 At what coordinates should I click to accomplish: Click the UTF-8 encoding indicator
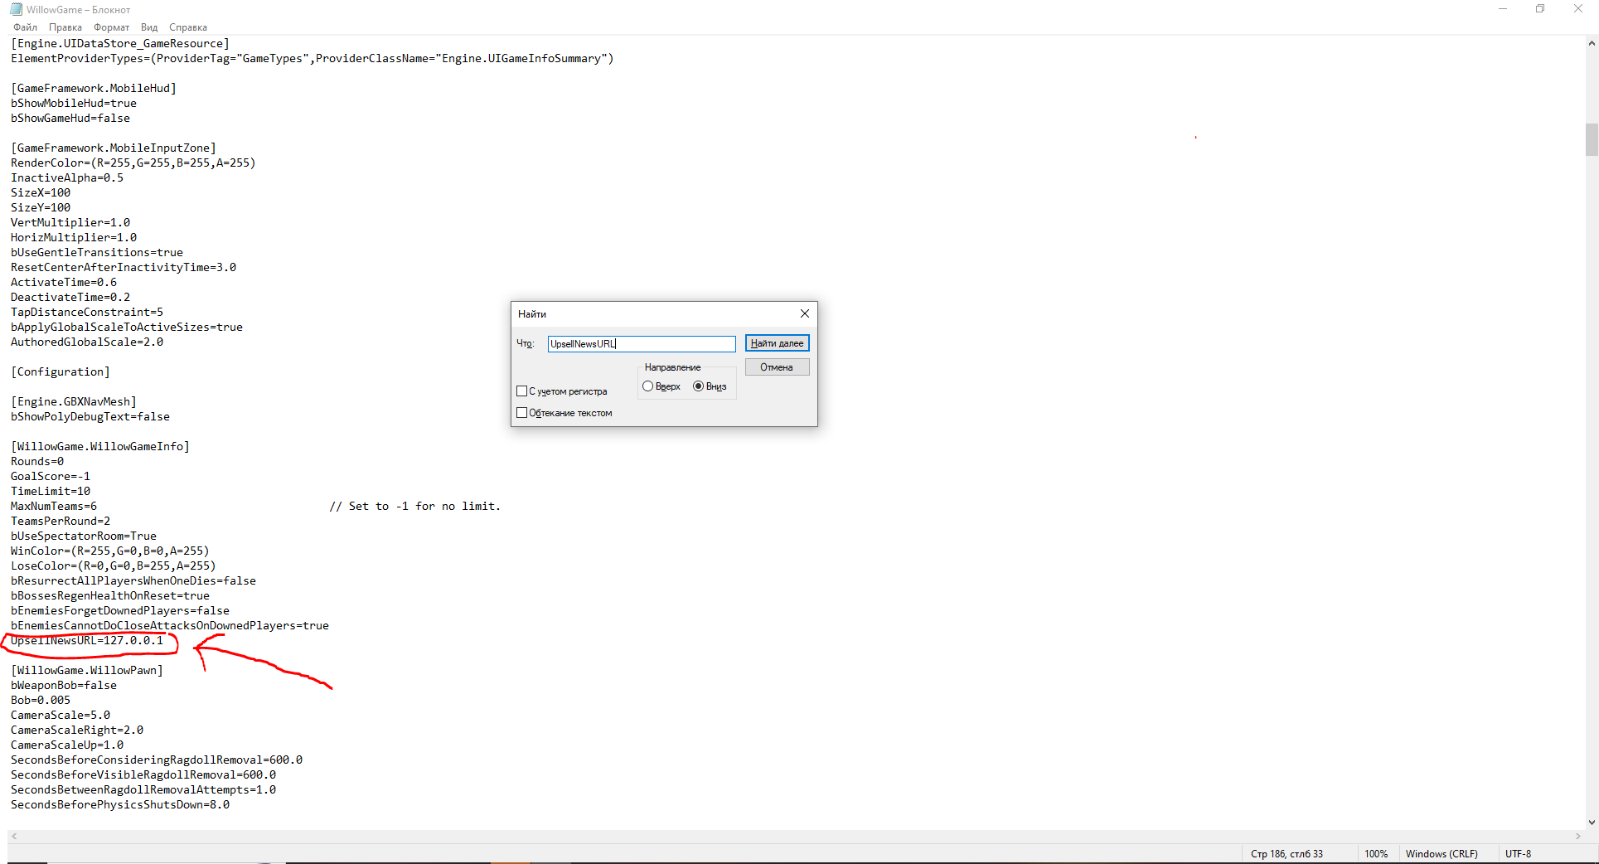click(x=1519, y=854)
